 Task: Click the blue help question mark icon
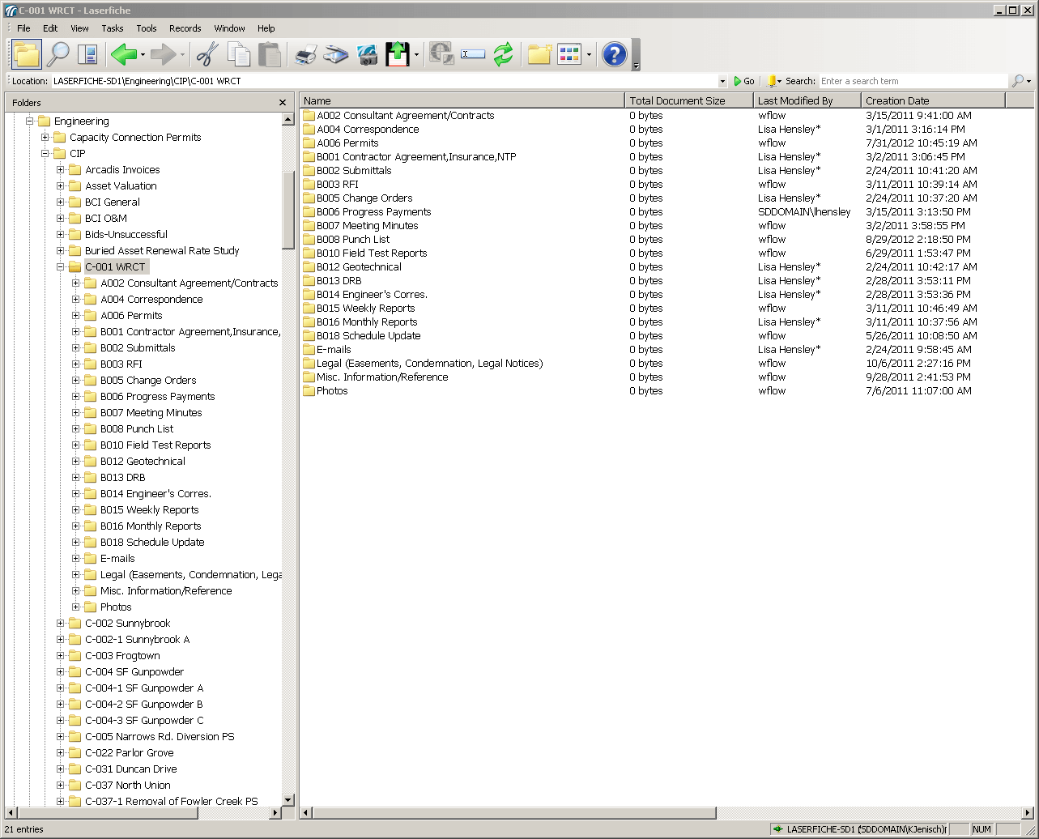click(615, 54)
